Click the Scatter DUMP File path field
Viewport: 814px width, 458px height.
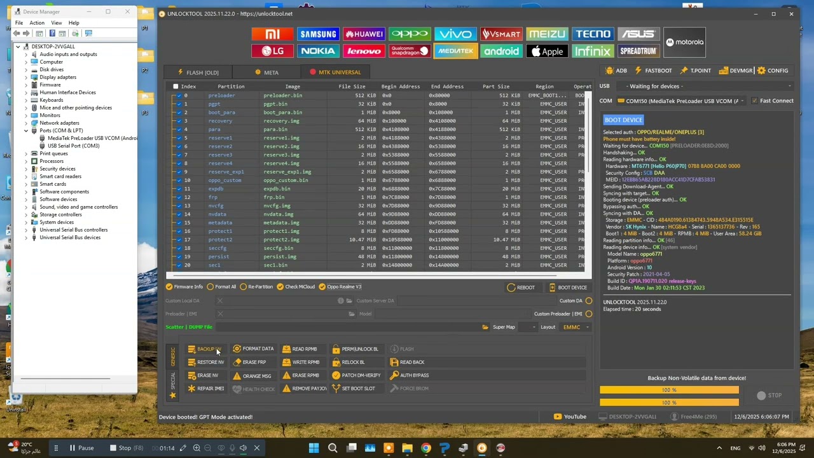pyautogui.click(x=347, y=327)
